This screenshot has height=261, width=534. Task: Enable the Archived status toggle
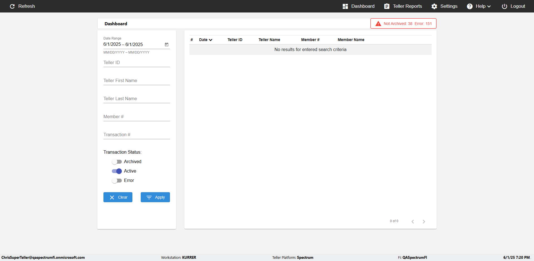117,162
